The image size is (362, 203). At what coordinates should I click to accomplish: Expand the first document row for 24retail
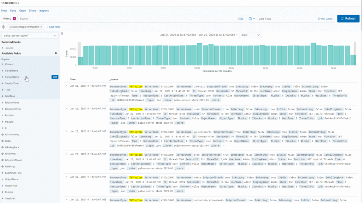(66, 86)
